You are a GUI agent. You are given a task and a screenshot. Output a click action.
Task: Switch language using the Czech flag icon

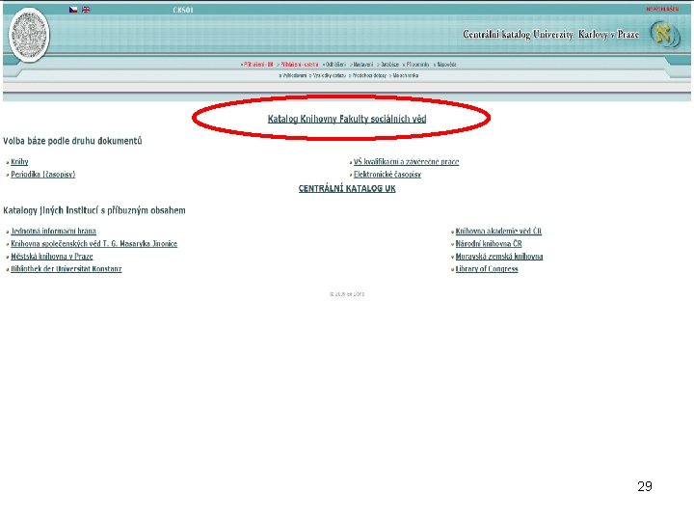[x=73, y=10]
